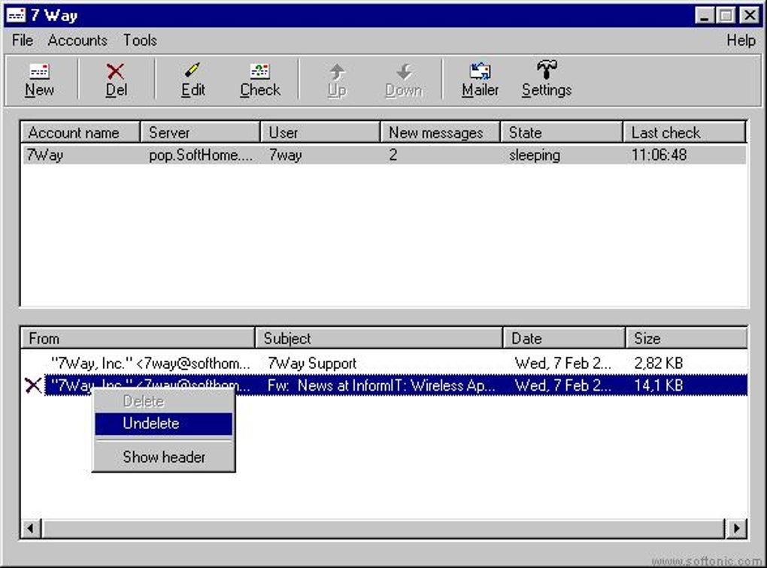Viewport: 767px width, 568px height.
Task: Click the User column header
Action: click(x=320, y=132)
